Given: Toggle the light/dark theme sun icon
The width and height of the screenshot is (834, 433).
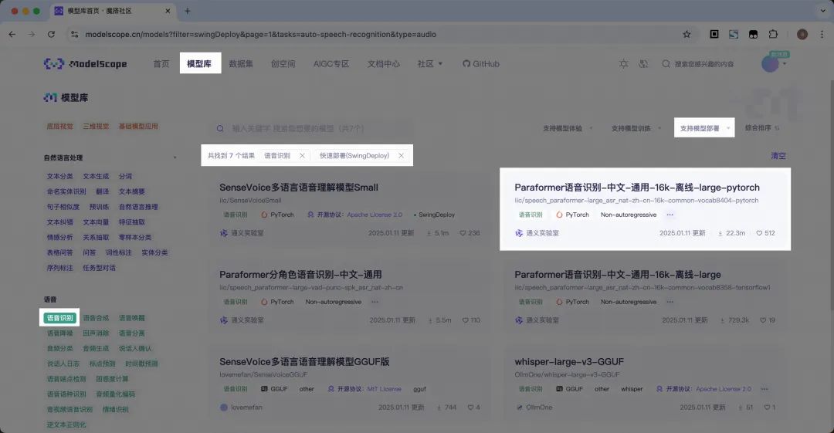Looking at the screenshot, I should point(623,64).
